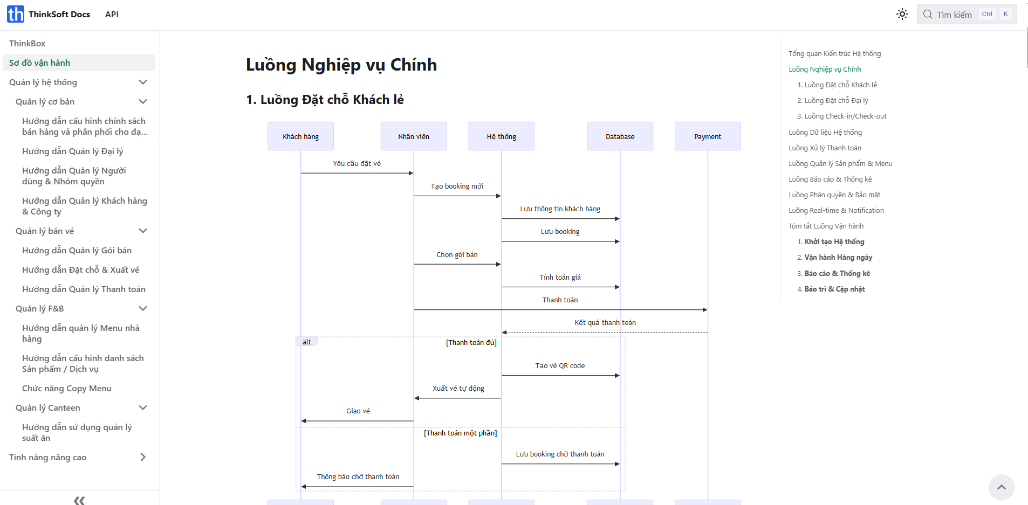Collapse the sidebar with double-chevron icon
This screenshot has width=1028, height=505.
79,500
